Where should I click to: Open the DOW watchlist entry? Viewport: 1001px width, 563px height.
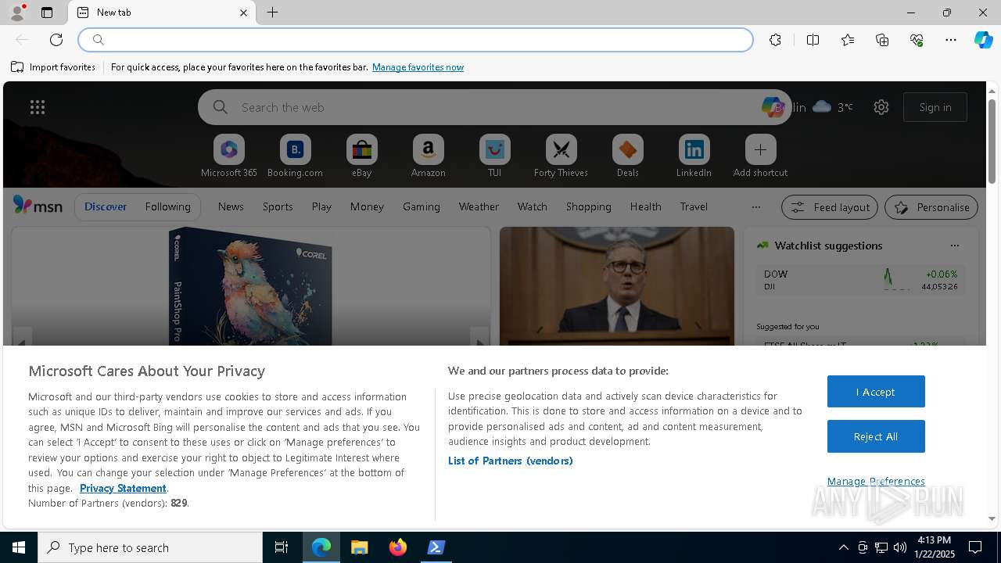(x=860, y=280)
